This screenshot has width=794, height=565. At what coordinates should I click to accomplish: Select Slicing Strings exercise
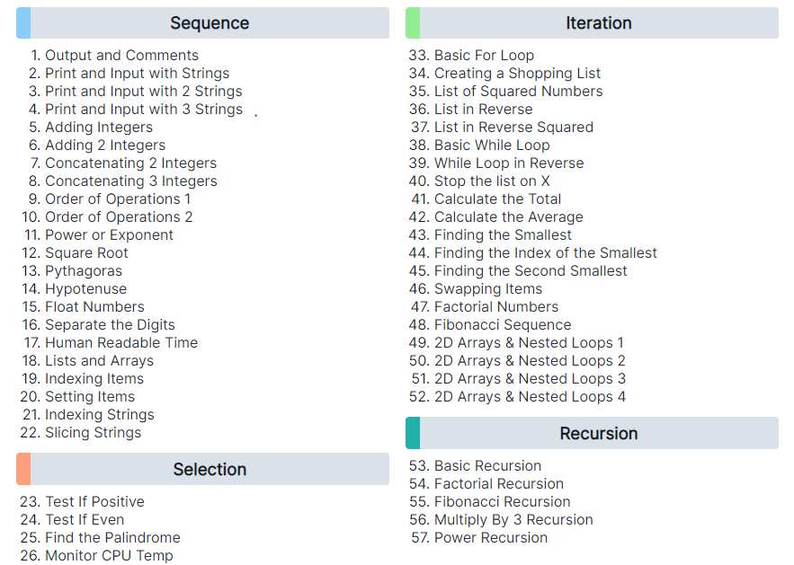(x=94, y=433)
